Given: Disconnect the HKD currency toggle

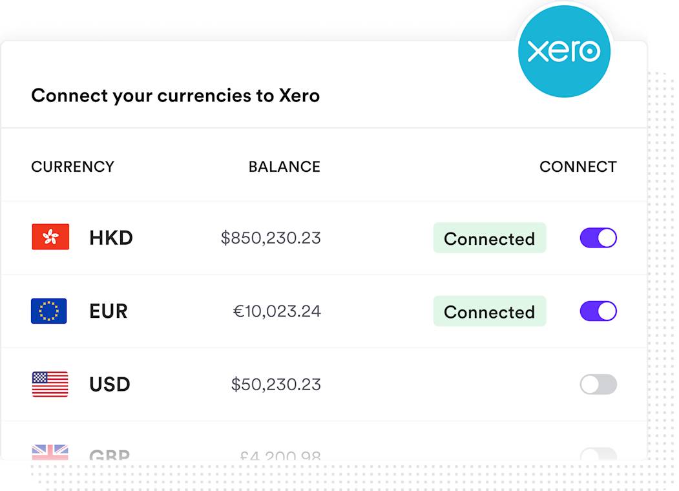Looking at the screenshot, I should tap(598, 237).
